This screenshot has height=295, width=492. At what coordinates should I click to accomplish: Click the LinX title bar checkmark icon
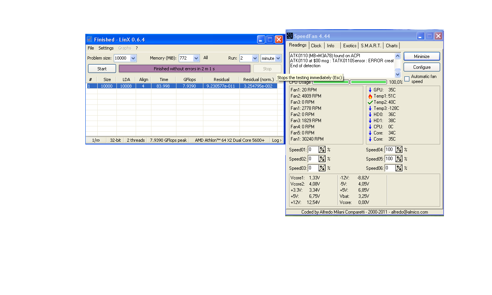click(x=90, y=39)
